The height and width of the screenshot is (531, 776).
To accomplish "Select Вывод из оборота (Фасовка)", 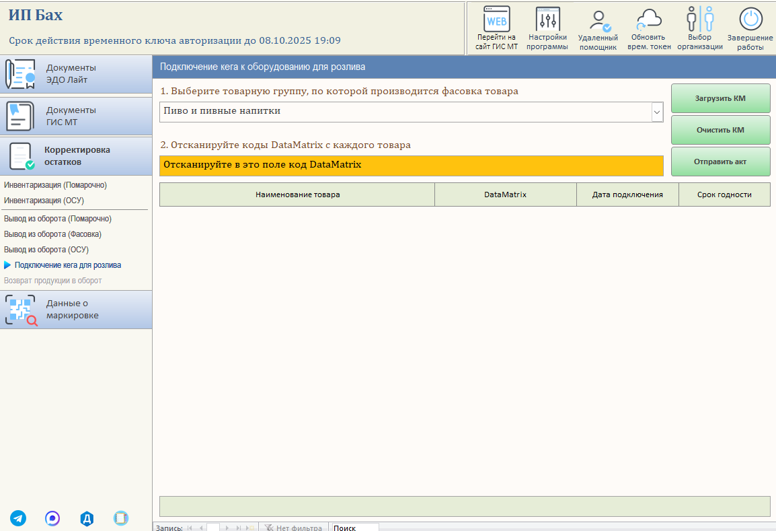I will click(x=52, y=234).
